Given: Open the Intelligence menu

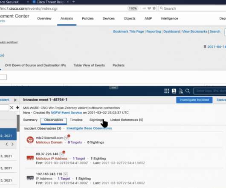Looking at the screenshot, I should coord(169,19).
